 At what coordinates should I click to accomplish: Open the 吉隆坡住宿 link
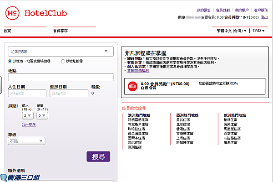click(x=185, y=133)
